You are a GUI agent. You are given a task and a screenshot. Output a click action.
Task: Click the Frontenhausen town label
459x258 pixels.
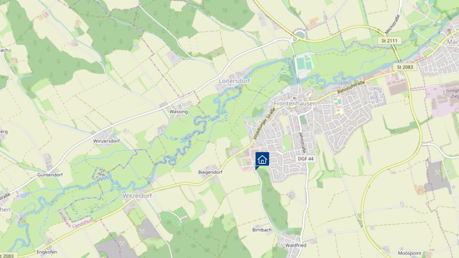[x=295, y=103]
